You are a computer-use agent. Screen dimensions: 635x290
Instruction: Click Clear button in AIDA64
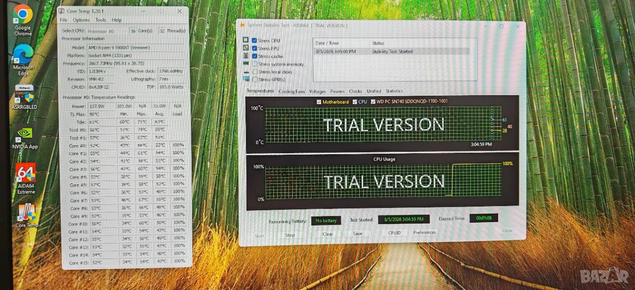tap(327, 234)
